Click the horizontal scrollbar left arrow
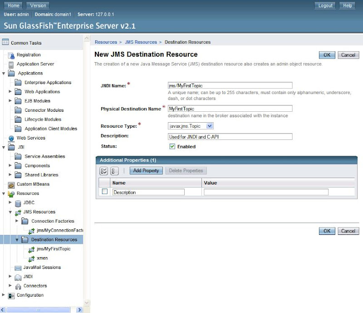Viewport: 363px width, 313px height. pyautogui.click(x=3, y=310)
